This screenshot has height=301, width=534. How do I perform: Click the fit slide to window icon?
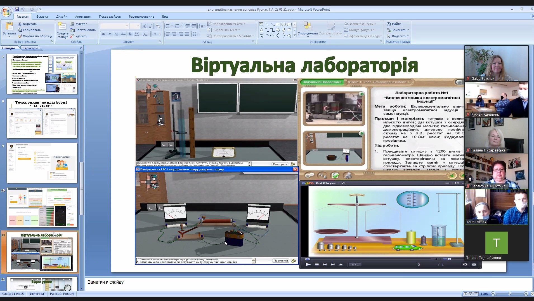tap(532, 294)
